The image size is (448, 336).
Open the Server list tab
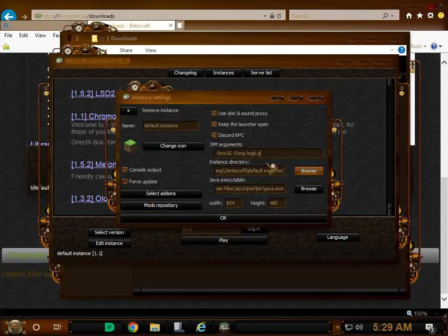[x=261, y=73]
